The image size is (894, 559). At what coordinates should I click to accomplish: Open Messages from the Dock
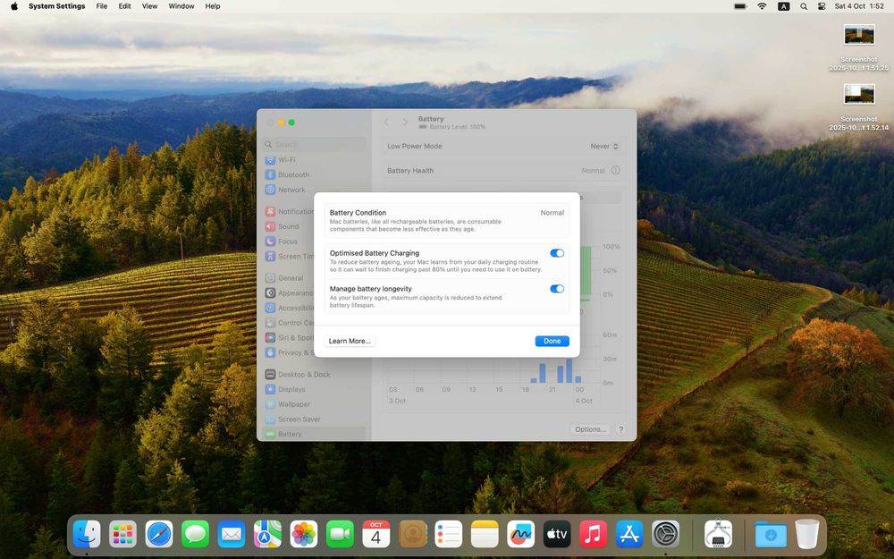click(x=196, y=535)
